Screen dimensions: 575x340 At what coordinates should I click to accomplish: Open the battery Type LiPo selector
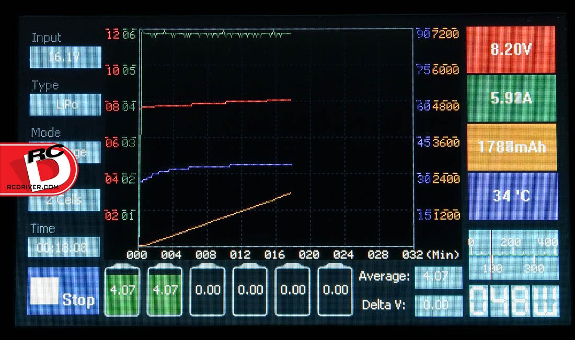pos(66,105)
